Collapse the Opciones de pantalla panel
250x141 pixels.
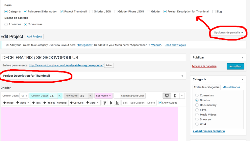click(x=228, y=32)
